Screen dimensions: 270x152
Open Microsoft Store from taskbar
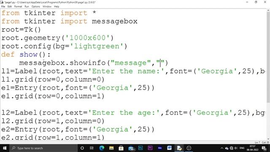pos(121,148)
